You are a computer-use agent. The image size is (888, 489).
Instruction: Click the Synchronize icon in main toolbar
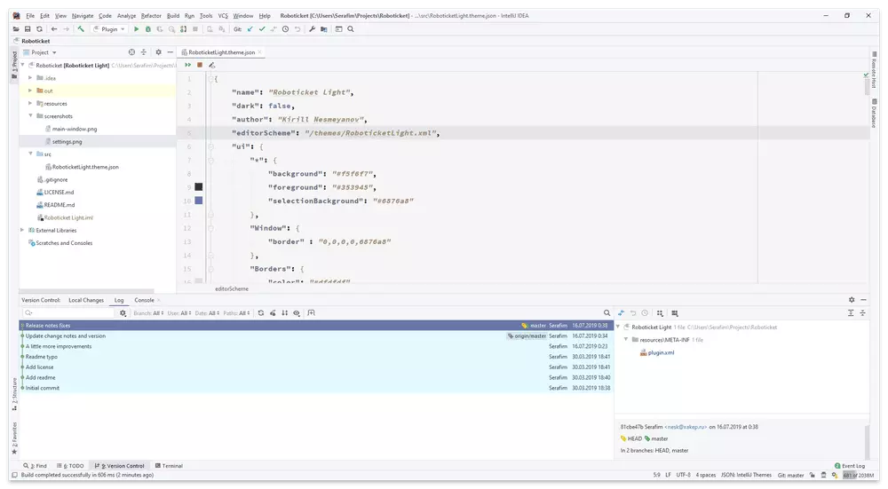[x=39, y=29]
